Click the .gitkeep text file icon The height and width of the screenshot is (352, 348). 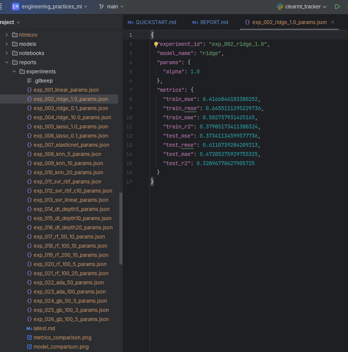[x=29, y=81]
